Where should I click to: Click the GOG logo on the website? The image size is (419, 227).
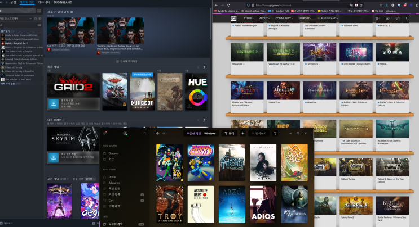pyautogui.click(x=233, y=18)
